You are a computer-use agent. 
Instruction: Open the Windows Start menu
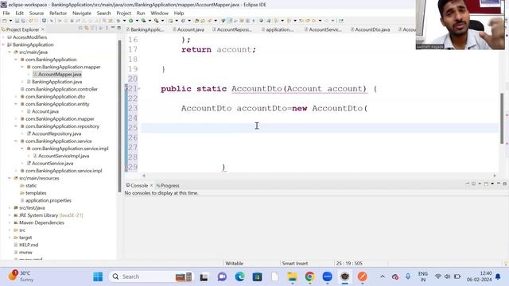[98, 276]
